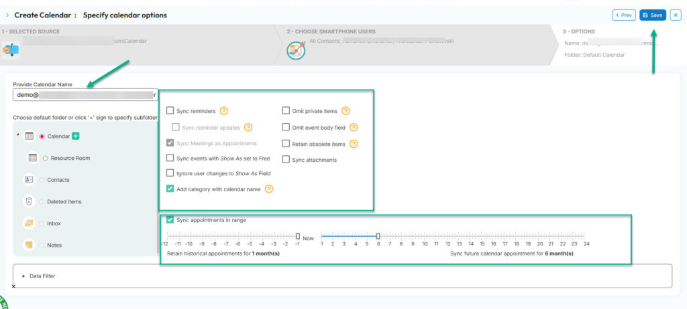Check the Sync attachments option
Viewport: 687px width, 309px height.
pyautogui.click(x=286, y=160)
